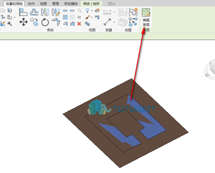The image size is (215, 173).
Task: Click the 测量 panel label
Action: coord(109,30)
